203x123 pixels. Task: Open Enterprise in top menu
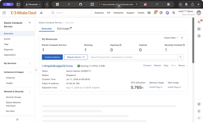(118, 13)
